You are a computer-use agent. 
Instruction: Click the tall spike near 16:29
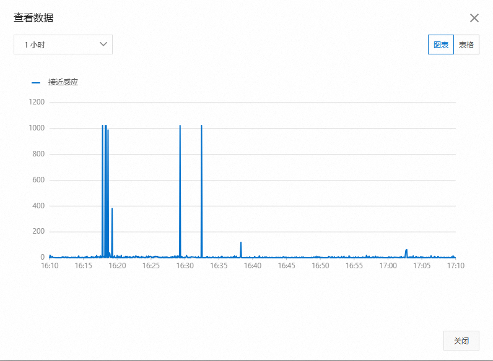180,192
